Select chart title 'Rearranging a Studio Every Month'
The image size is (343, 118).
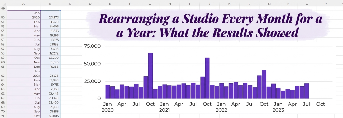(210, 26)
